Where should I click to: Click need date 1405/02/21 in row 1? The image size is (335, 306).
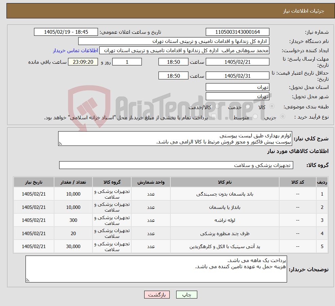click(x=34, y=194)
